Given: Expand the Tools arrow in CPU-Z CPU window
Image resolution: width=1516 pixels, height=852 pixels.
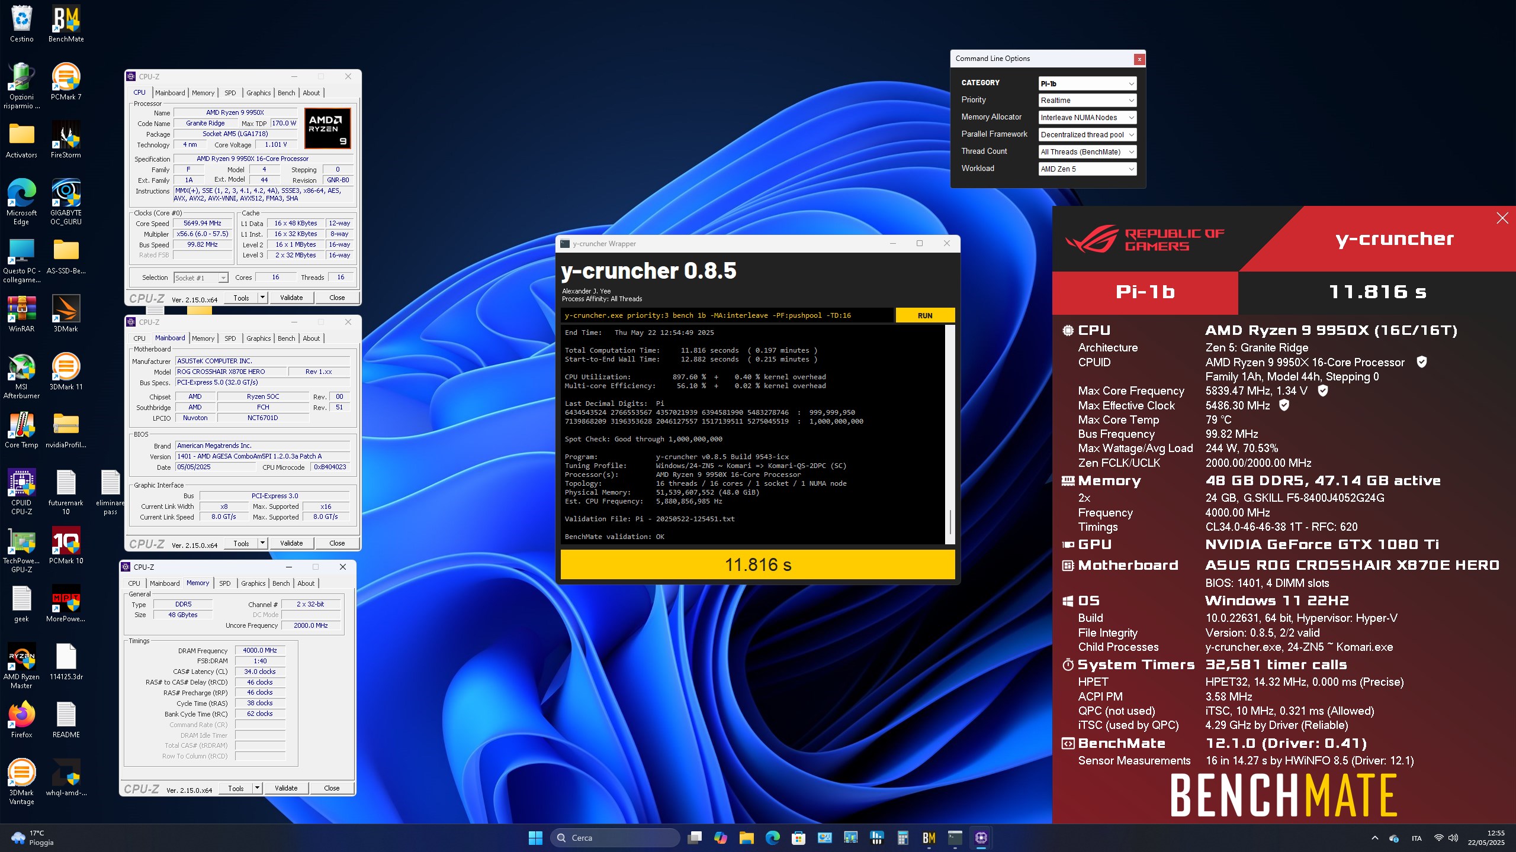Looking at the screenshot, I should 262,298.
